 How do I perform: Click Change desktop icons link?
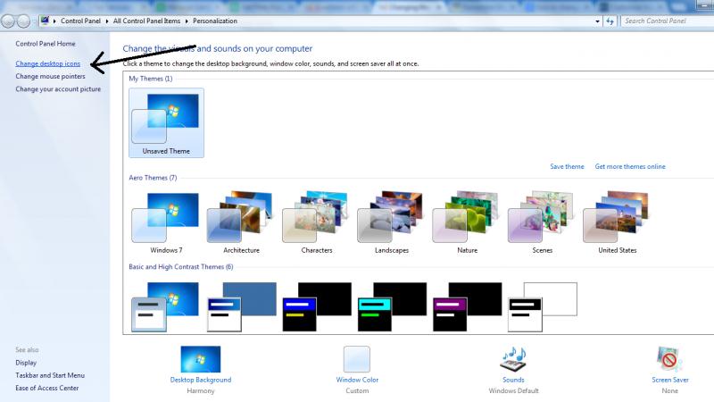click(47, 63)
